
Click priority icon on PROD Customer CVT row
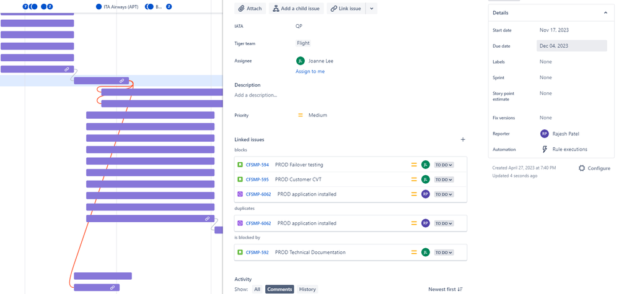tap(414, 179)
